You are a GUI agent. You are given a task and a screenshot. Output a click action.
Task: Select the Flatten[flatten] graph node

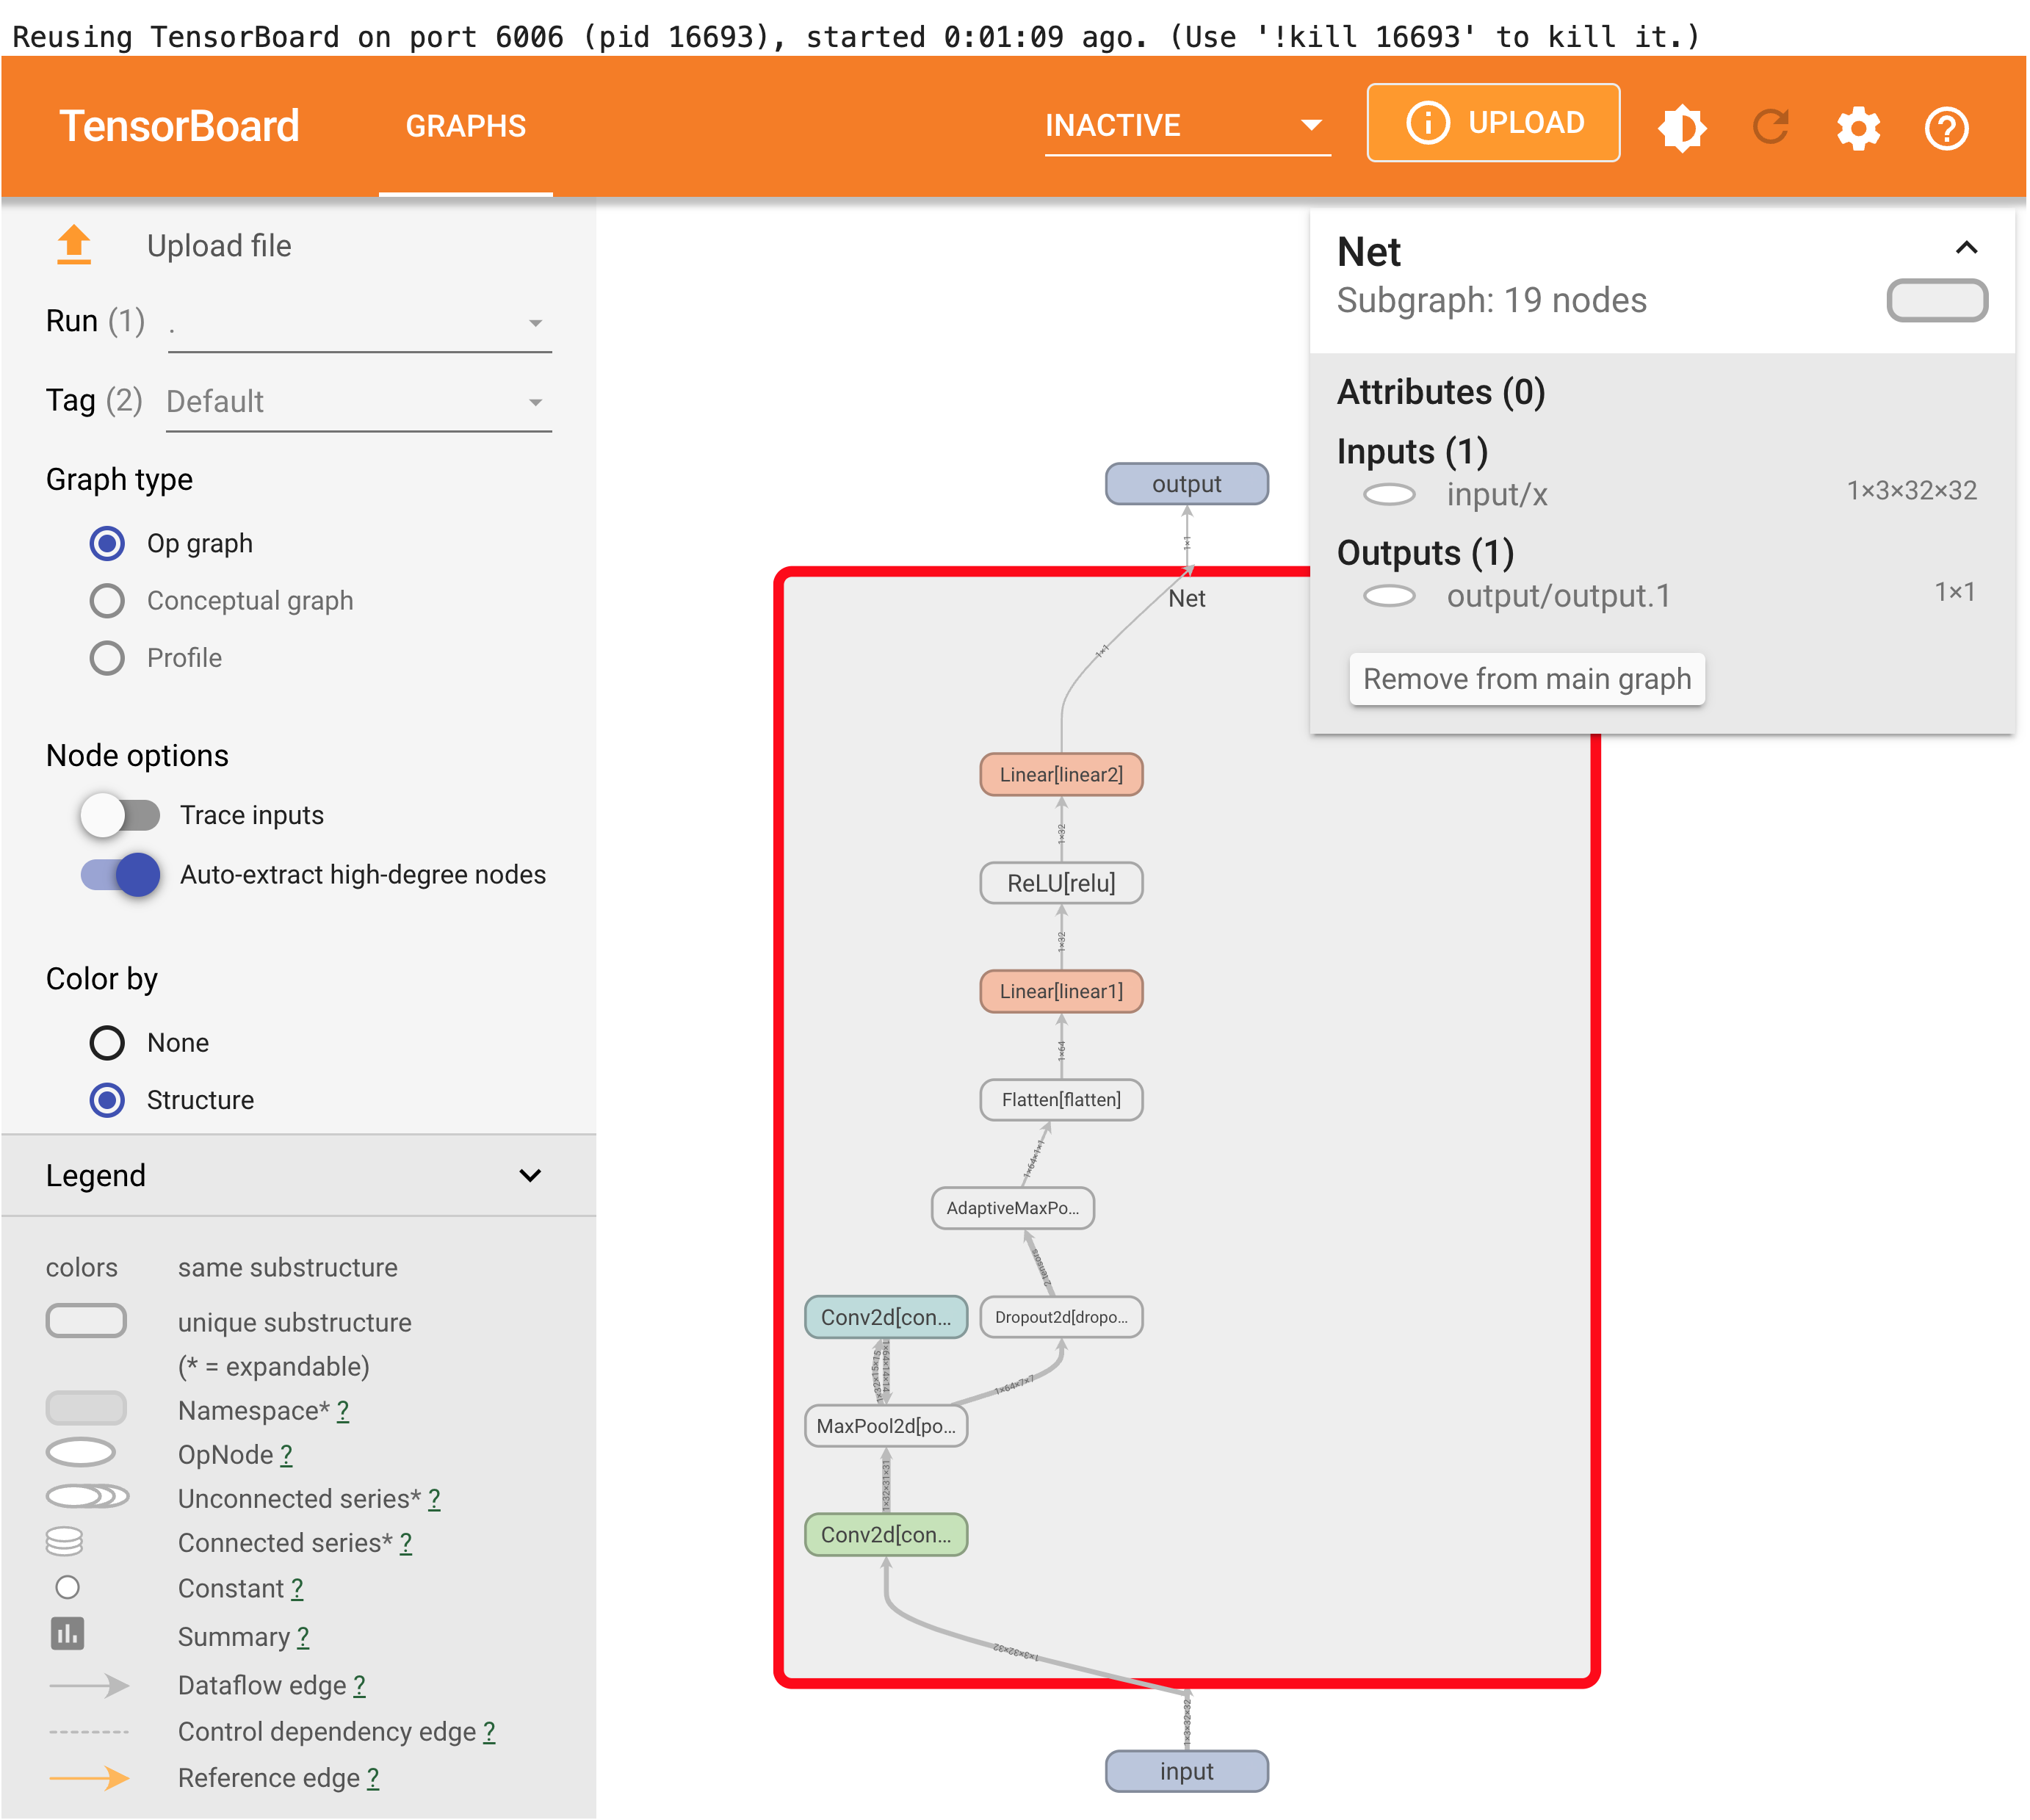coord(1061,1100)
